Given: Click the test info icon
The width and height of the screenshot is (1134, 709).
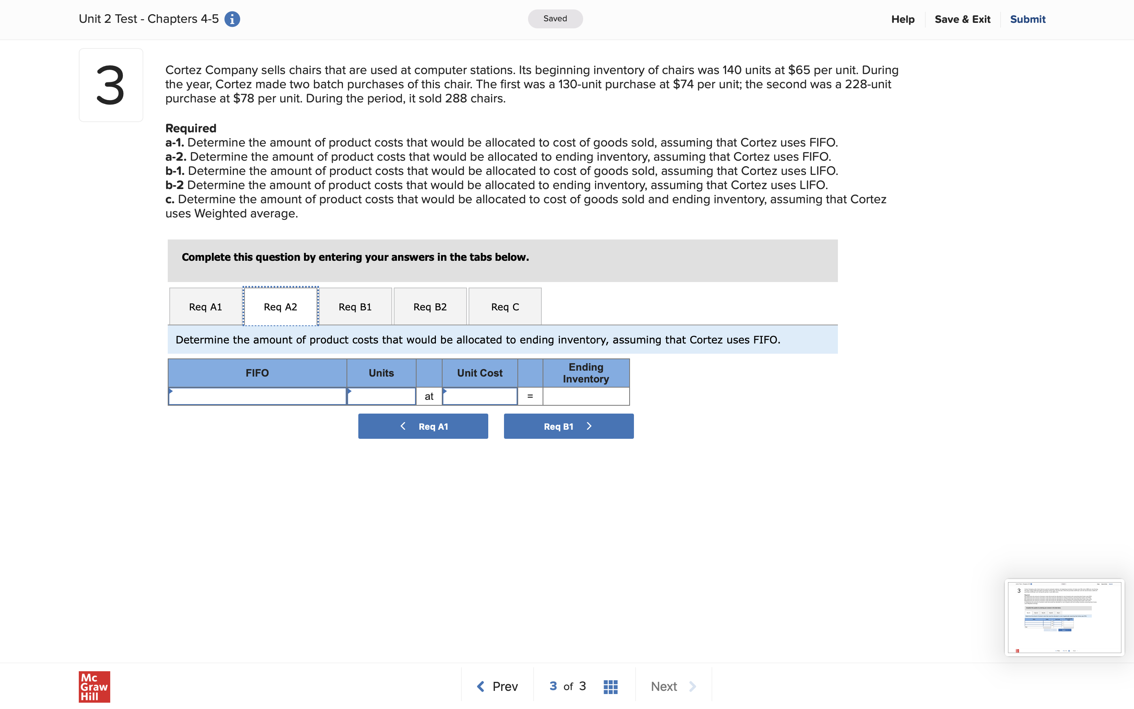Looking at the screenshot, I should tap(232, 19).
